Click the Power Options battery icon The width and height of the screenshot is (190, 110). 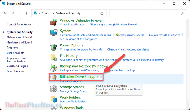point(53,47)
